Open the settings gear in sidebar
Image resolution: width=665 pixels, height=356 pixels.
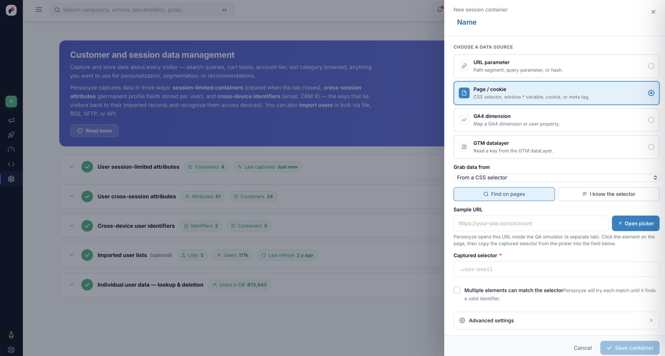pos(11,179)
